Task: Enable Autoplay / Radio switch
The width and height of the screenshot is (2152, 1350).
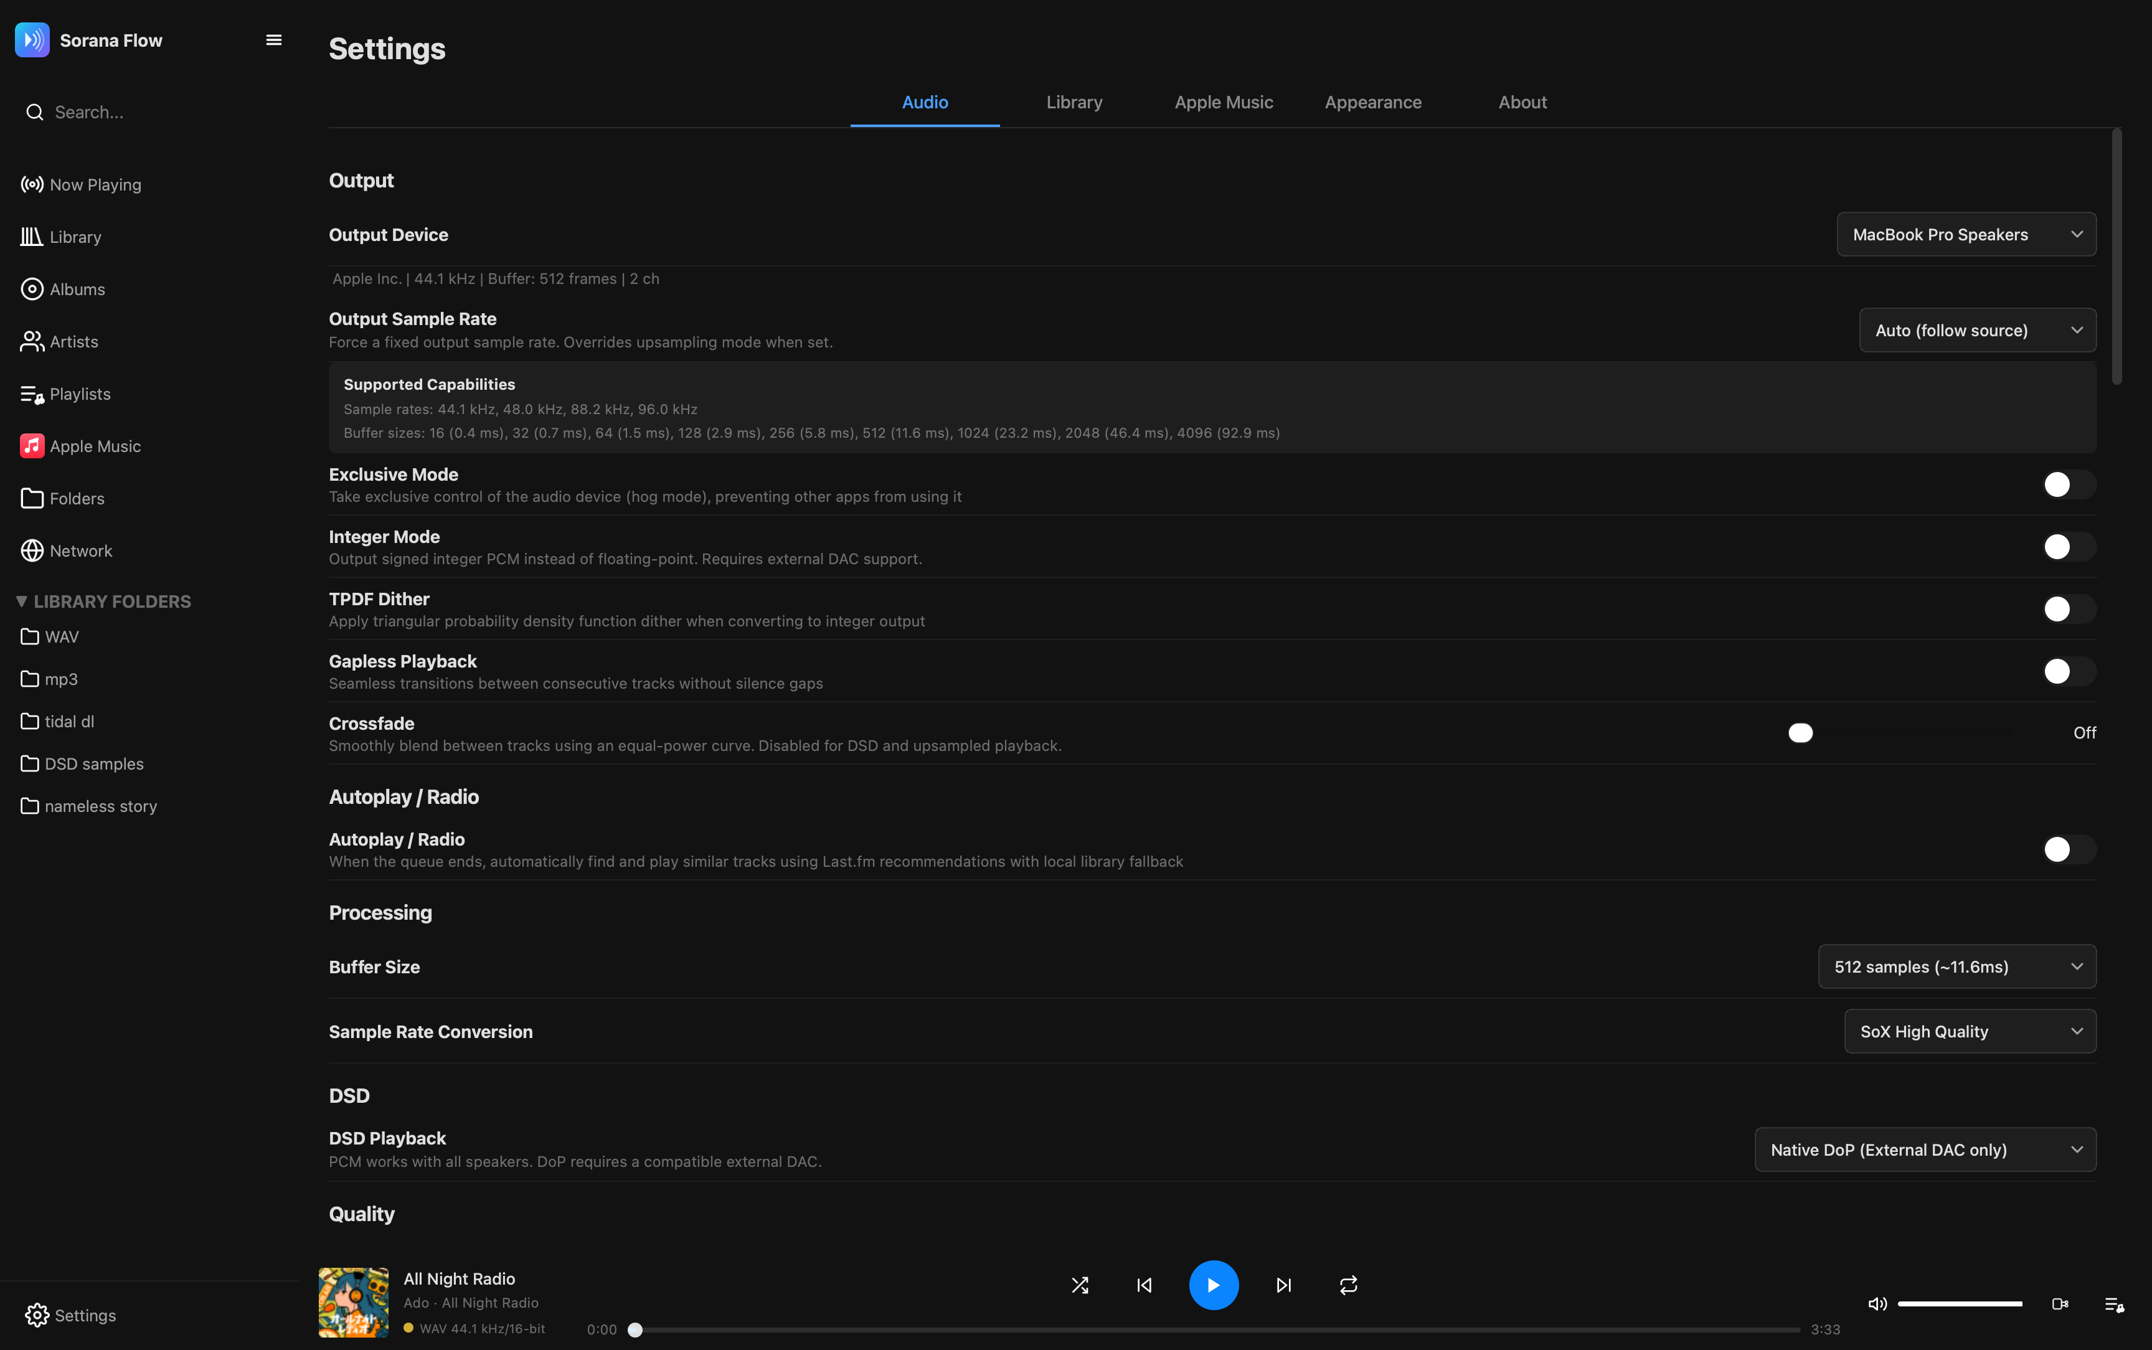Action: point(2068,849)
